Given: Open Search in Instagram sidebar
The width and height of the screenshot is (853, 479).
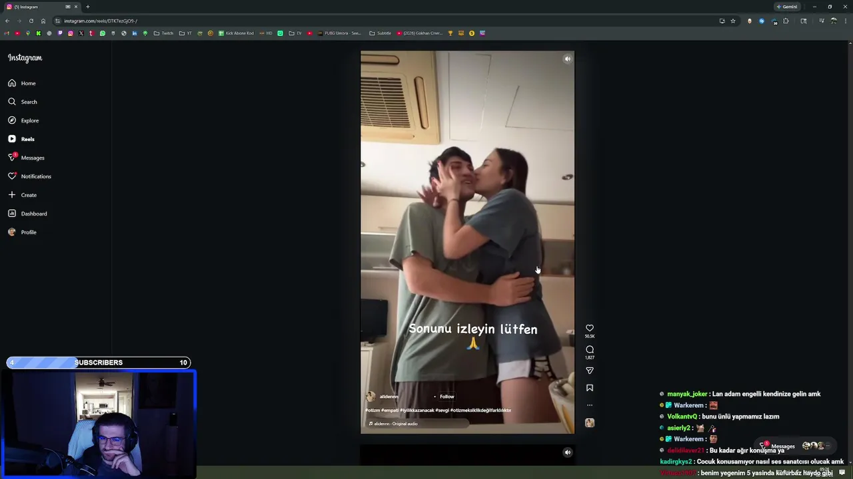Looking at the screenshot, I should [23, 102].
